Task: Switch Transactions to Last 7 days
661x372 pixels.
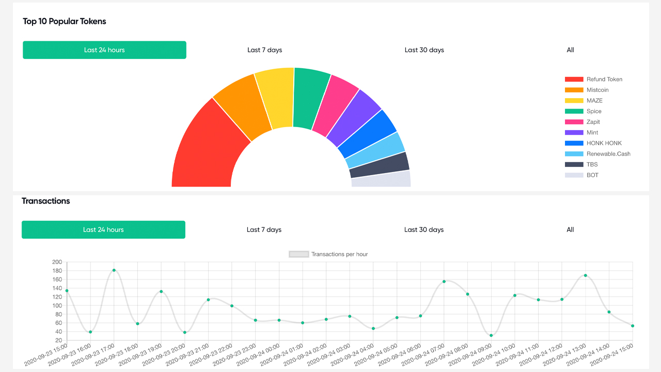Action: click(x=264, y=230)
